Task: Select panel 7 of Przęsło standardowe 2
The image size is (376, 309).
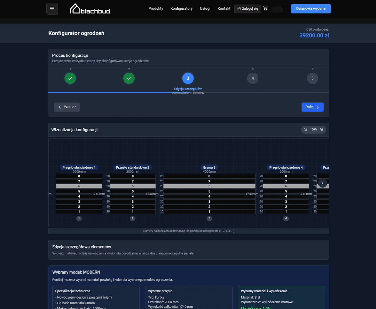Action: [133, 181]
